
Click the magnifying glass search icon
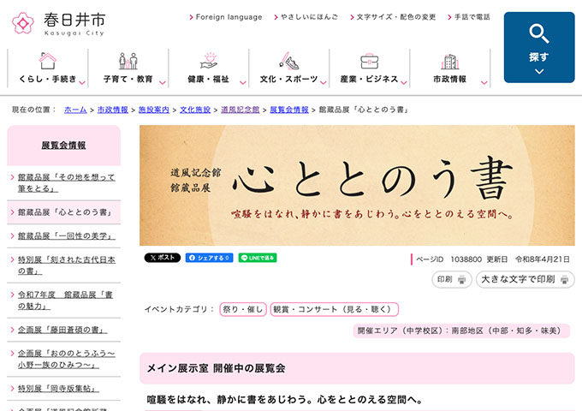coord(539,33)
